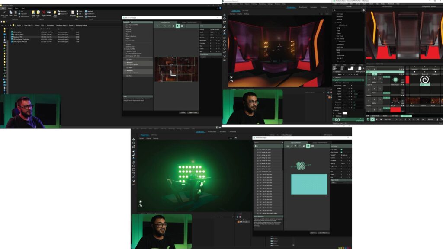Open the Control Mode dropdown in Spiral settings
The height and width of the screenshot is (249, 443).
pyautogui.click(x=347, y=86)
